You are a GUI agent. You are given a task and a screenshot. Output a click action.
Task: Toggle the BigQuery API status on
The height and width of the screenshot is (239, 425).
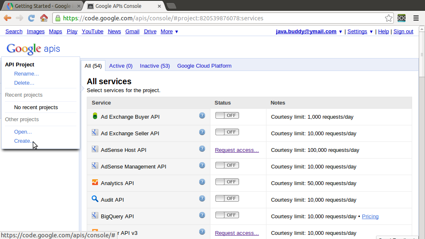tap(227, 215)
